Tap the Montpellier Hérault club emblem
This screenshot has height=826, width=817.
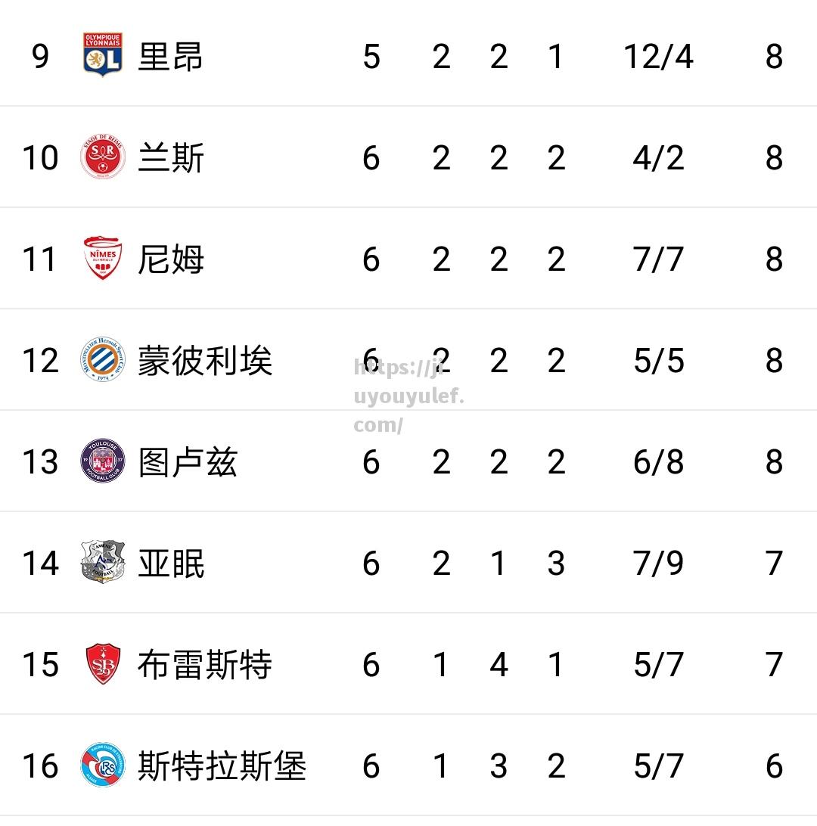click(x=103, y=359)
